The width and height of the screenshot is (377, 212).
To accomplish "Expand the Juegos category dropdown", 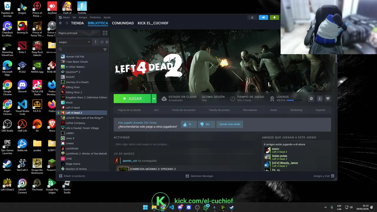I will (74, 42).
